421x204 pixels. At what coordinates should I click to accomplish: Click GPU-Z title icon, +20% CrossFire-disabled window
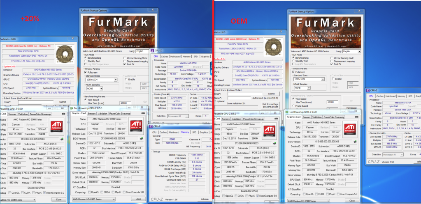[x=72, y=108]
